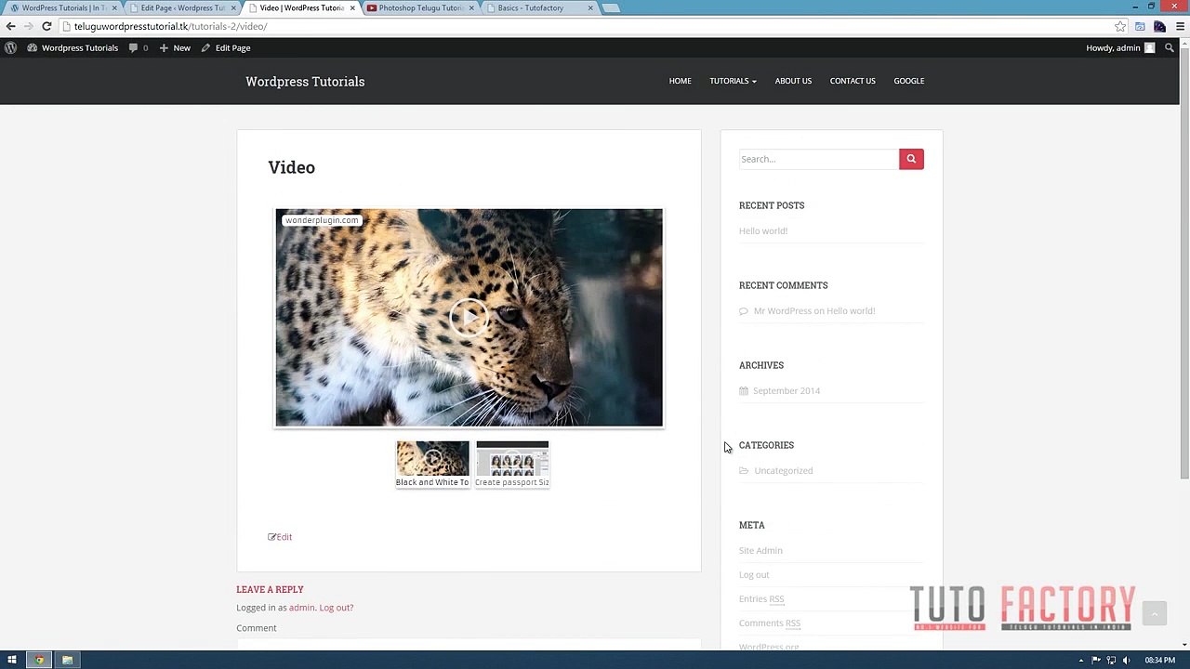Screen dimensions: 1190x669
Task: Click the Log out meta link
Action: pyautogui.click(x=754, y=574)
